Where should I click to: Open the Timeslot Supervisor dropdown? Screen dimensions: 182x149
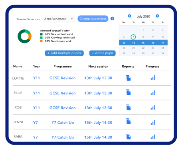[x=59, y=19]
